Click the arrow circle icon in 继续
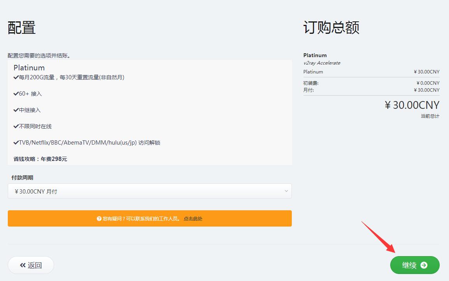 click(x=424, y=265)
